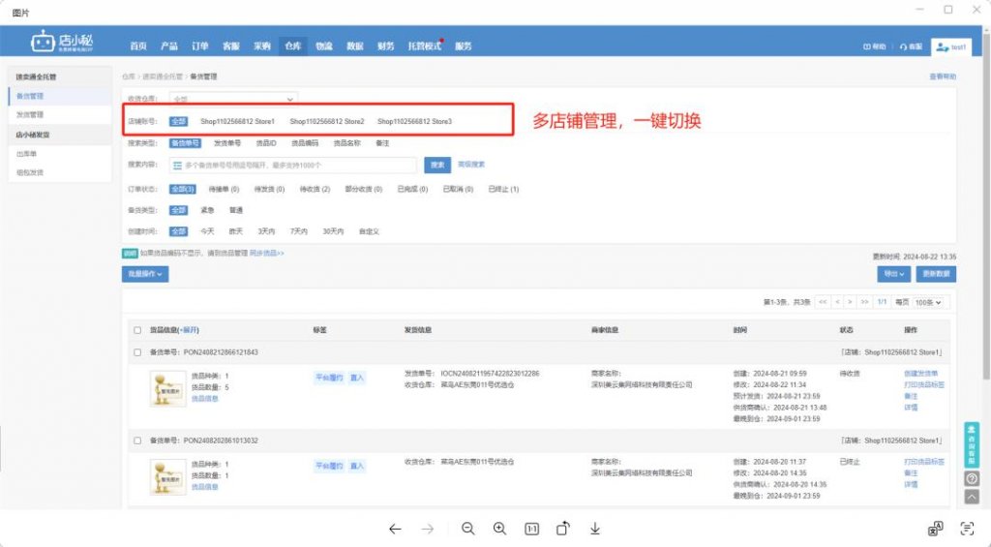Image resolution: width=991 pixels, height=547 pixels.
Task: Click the 更新数据 button
Action: [936, 274]
